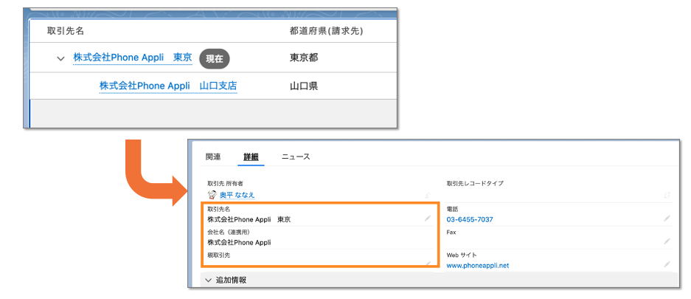Viewport: 691px width, 299px height.
Task: Click the 東京都 cell
Action: tap(304, 58)
